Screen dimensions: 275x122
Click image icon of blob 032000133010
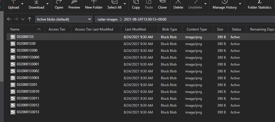[13, 91]
